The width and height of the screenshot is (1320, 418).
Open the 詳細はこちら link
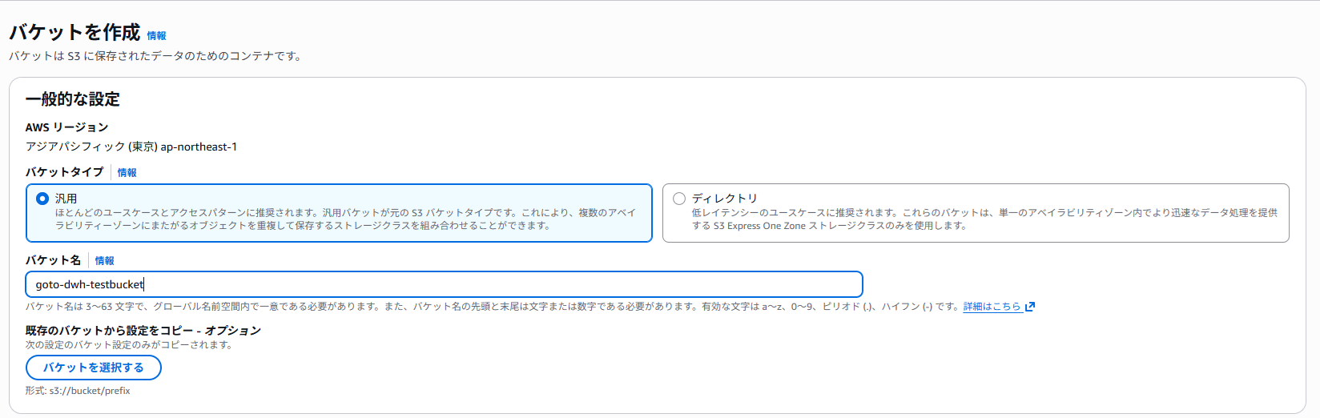(x=992, y=307)
